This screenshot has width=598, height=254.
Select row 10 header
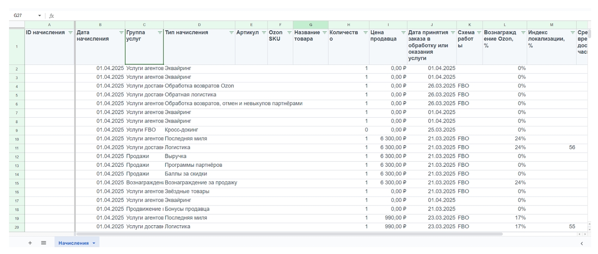[17, 139]
